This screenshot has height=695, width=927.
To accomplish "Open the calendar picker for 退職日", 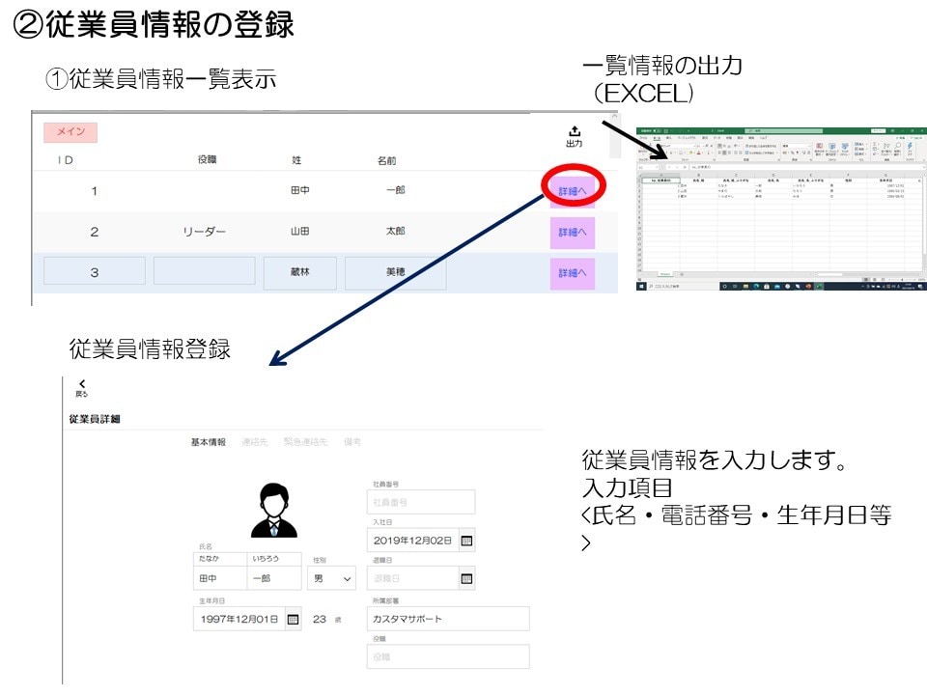I will (x=466, y=578).
